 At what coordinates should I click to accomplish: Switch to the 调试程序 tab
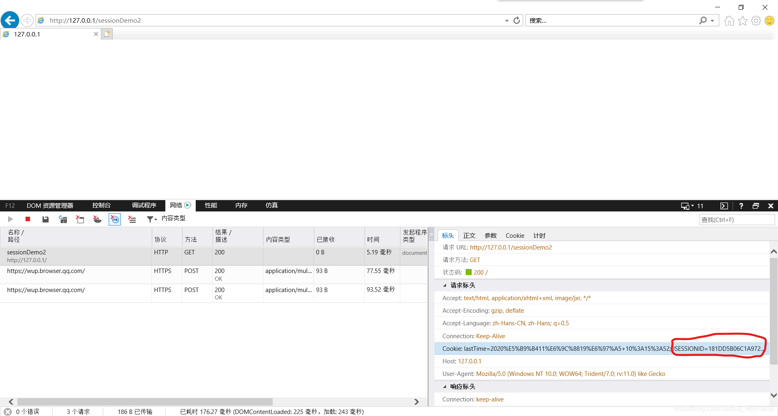144,205
